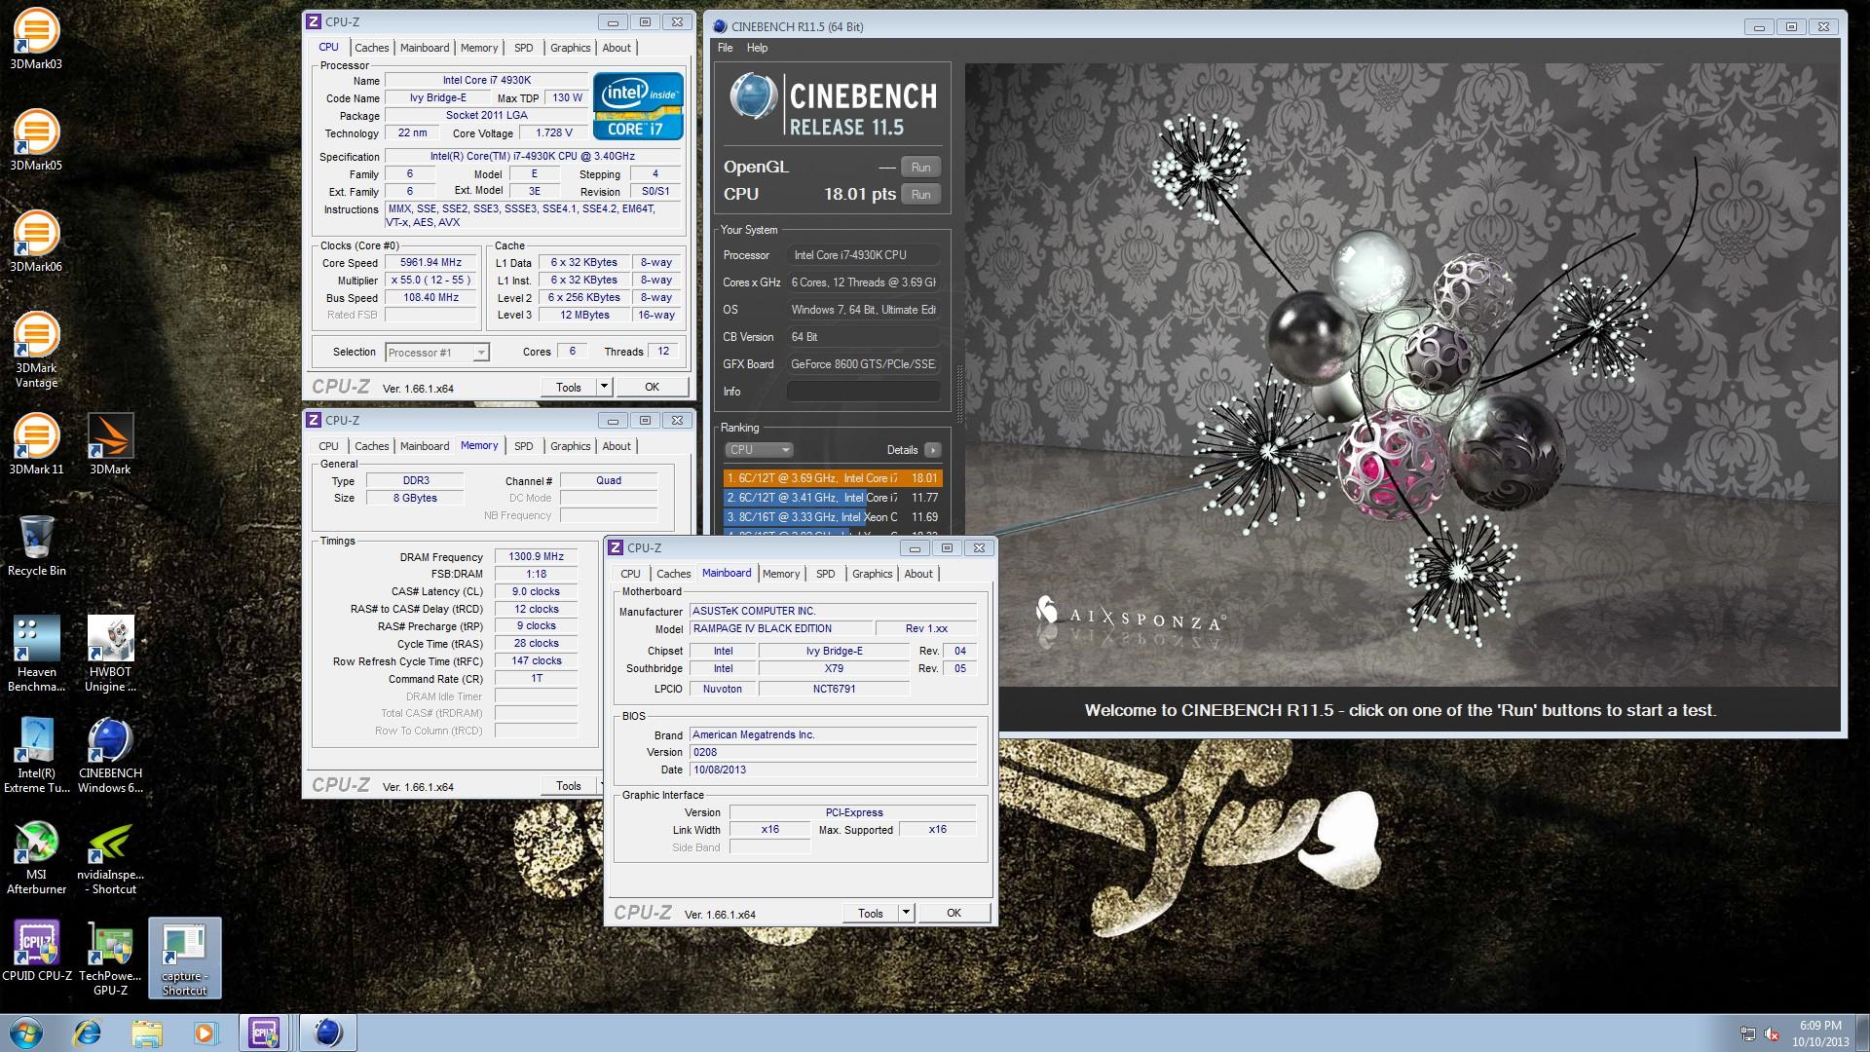Open the 3DMark06 desktop shortcut

click(x=36, y=242)
